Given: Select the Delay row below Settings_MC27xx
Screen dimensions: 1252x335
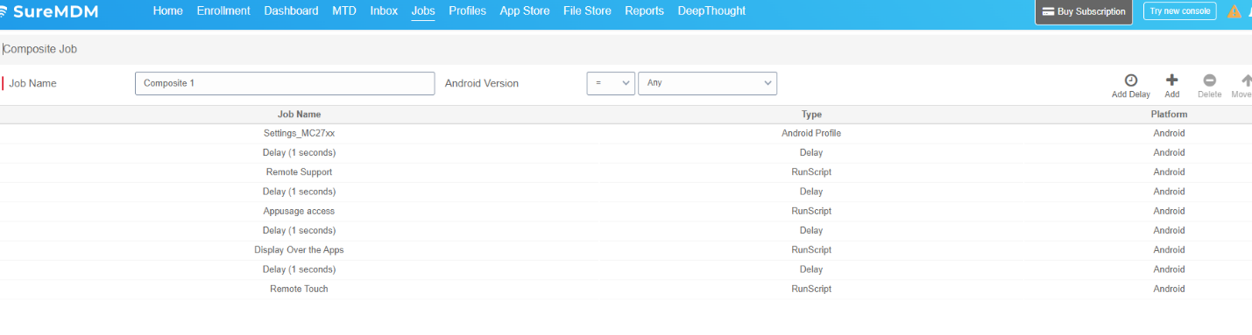Looking at the screenshot, I should coord(626,153).
